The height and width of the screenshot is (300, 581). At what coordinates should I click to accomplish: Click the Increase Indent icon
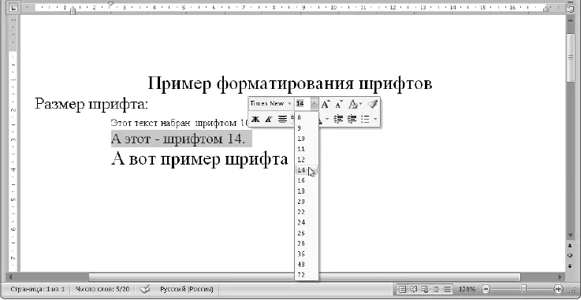point(352,119)
